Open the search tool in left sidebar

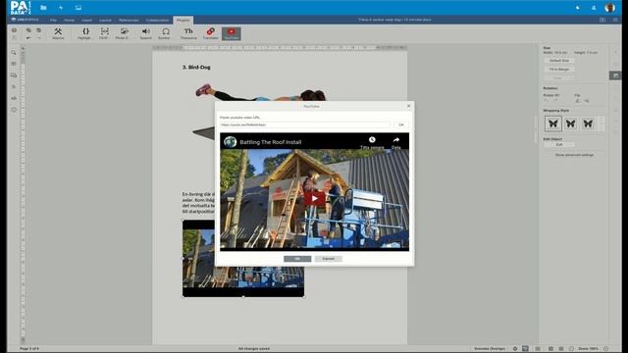[14, 52]
